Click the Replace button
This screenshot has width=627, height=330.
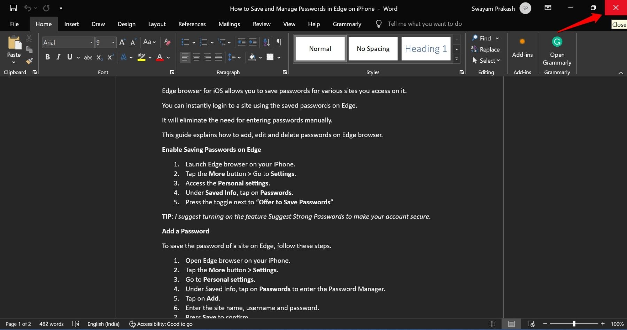[x=486, y=49]
